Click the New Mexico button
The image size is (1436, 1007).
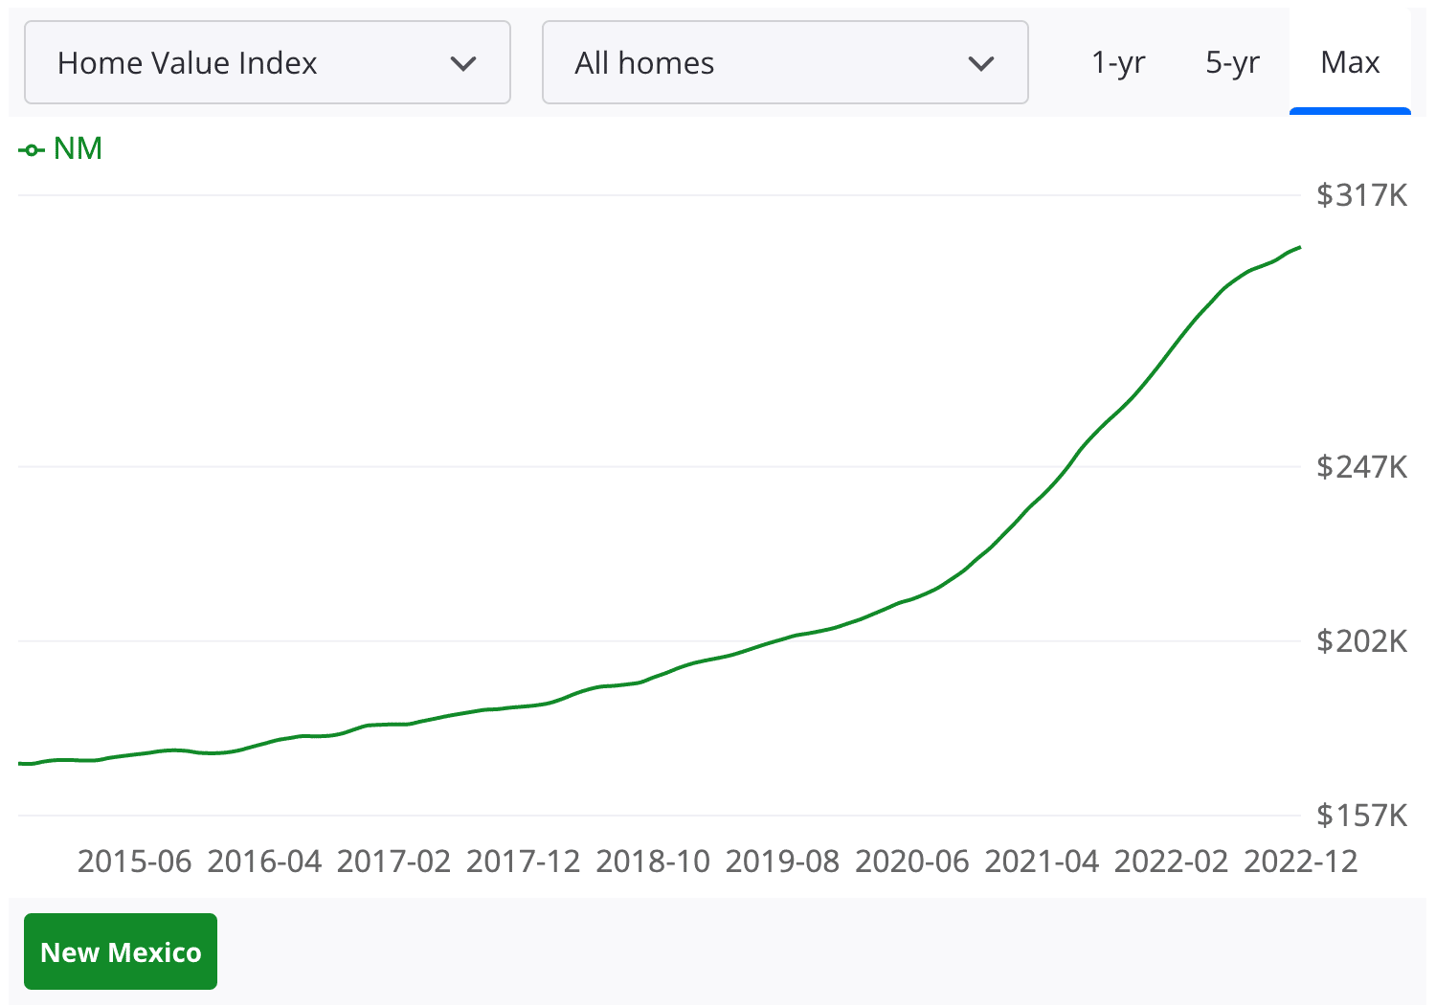point(121,951)
